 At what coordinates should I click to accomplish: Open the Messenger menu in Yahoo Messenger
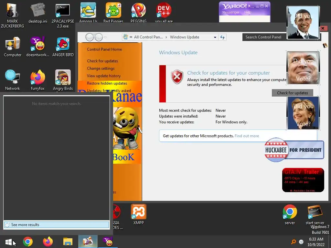click(230, 12)
